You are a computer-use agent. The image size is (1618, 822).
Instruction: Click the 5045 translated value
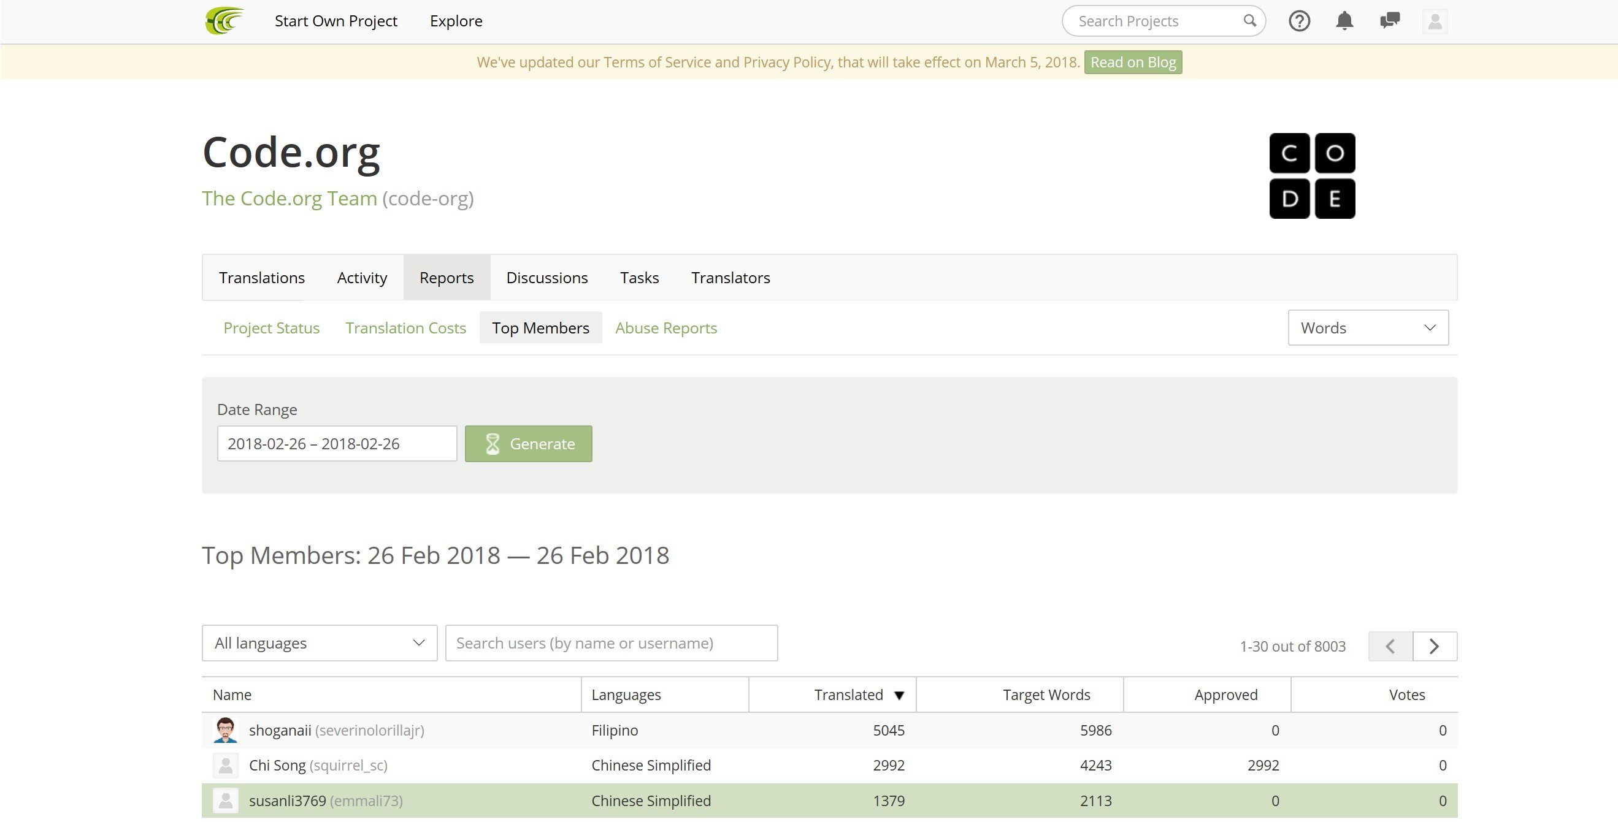click(x=889, y=730)
